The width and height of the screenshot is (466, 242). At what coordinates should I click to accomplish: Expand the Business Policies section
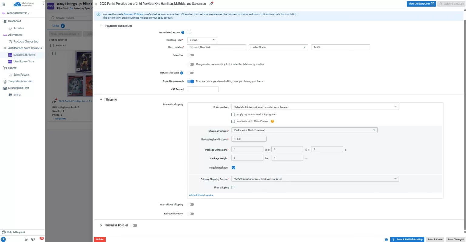(x=101, y=225)
